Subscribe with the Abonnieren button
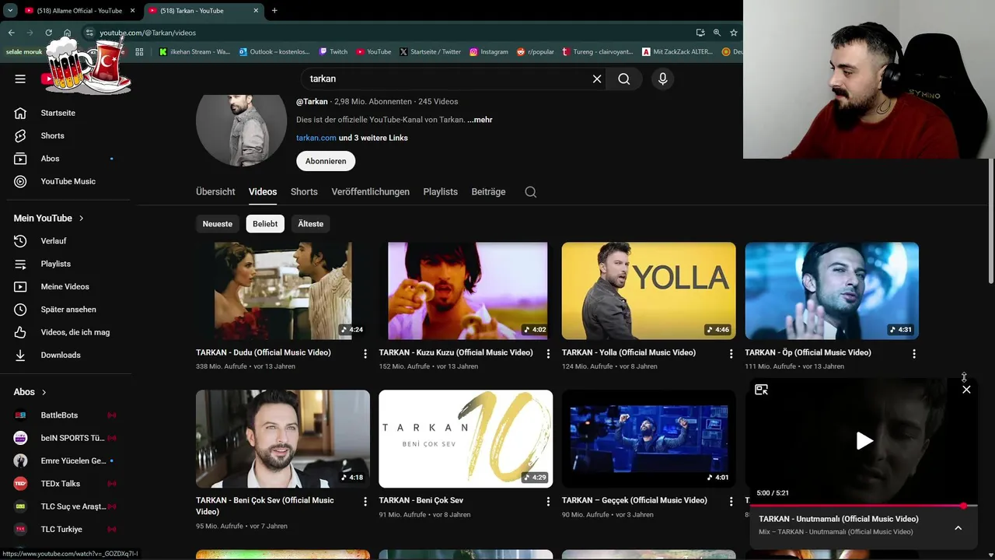995x560 pixels. pyautogui.click(x=326, y=161)
